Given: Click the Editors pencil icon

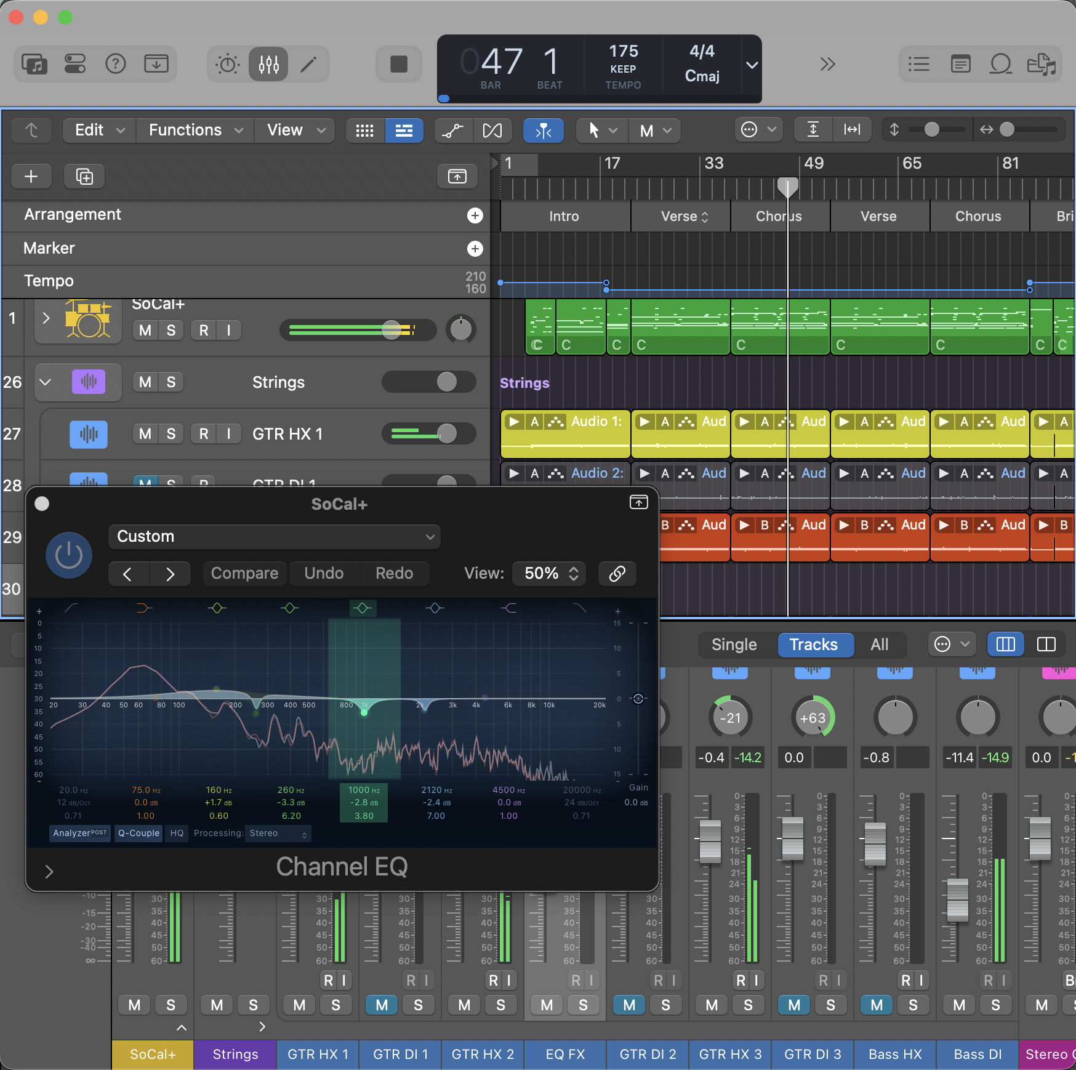Looking at the screenshot, I should click(308, 64).
